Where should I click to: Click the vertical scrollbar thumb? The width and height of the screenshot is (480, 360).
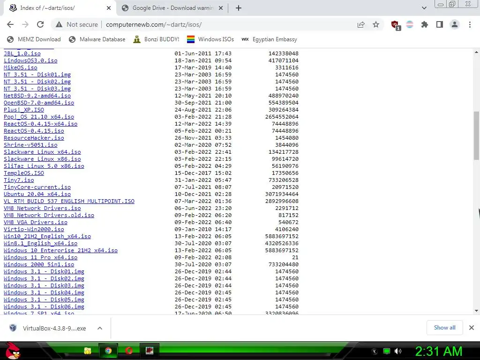coord(476,135)
